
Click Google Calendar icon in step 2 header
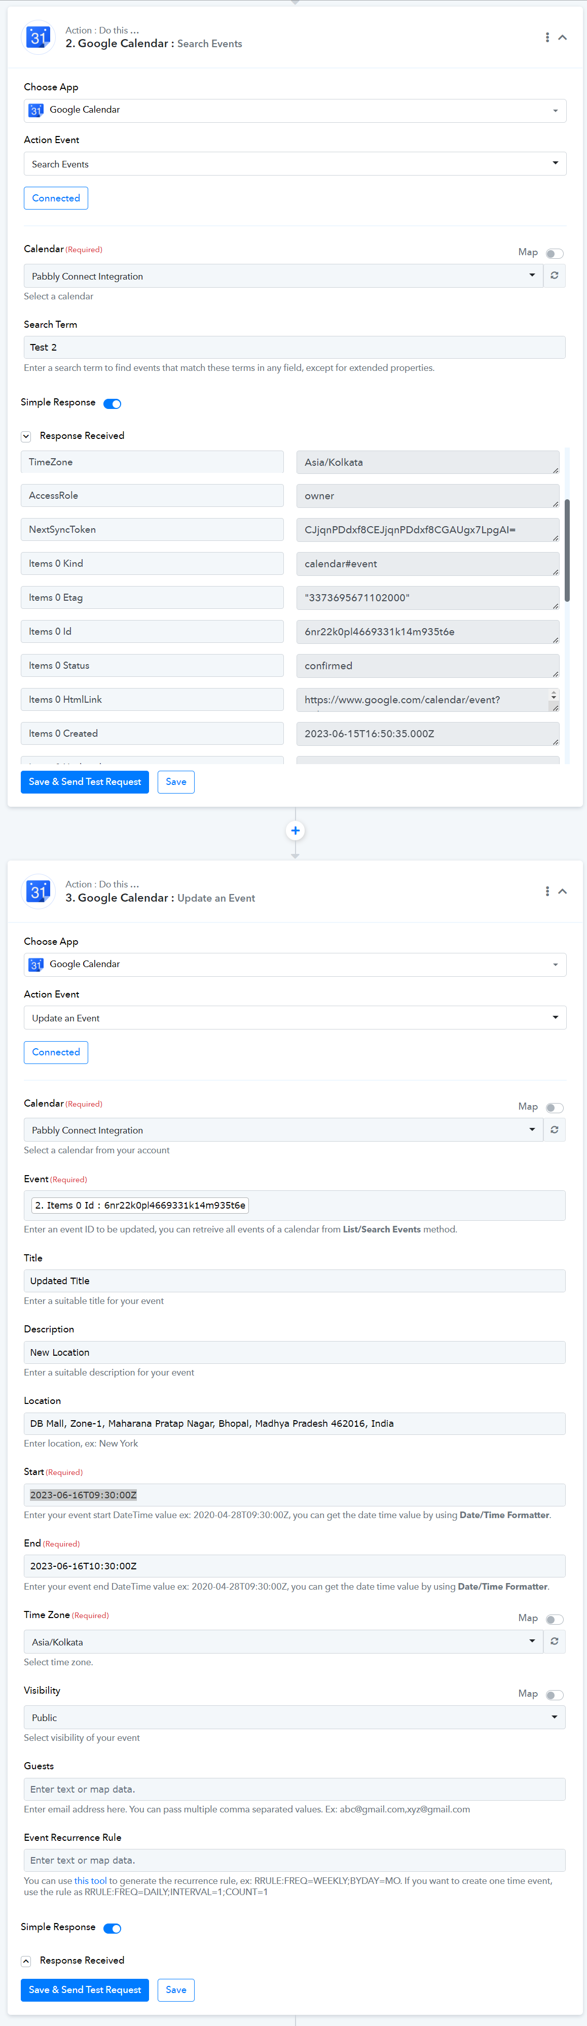pos(38,37)
